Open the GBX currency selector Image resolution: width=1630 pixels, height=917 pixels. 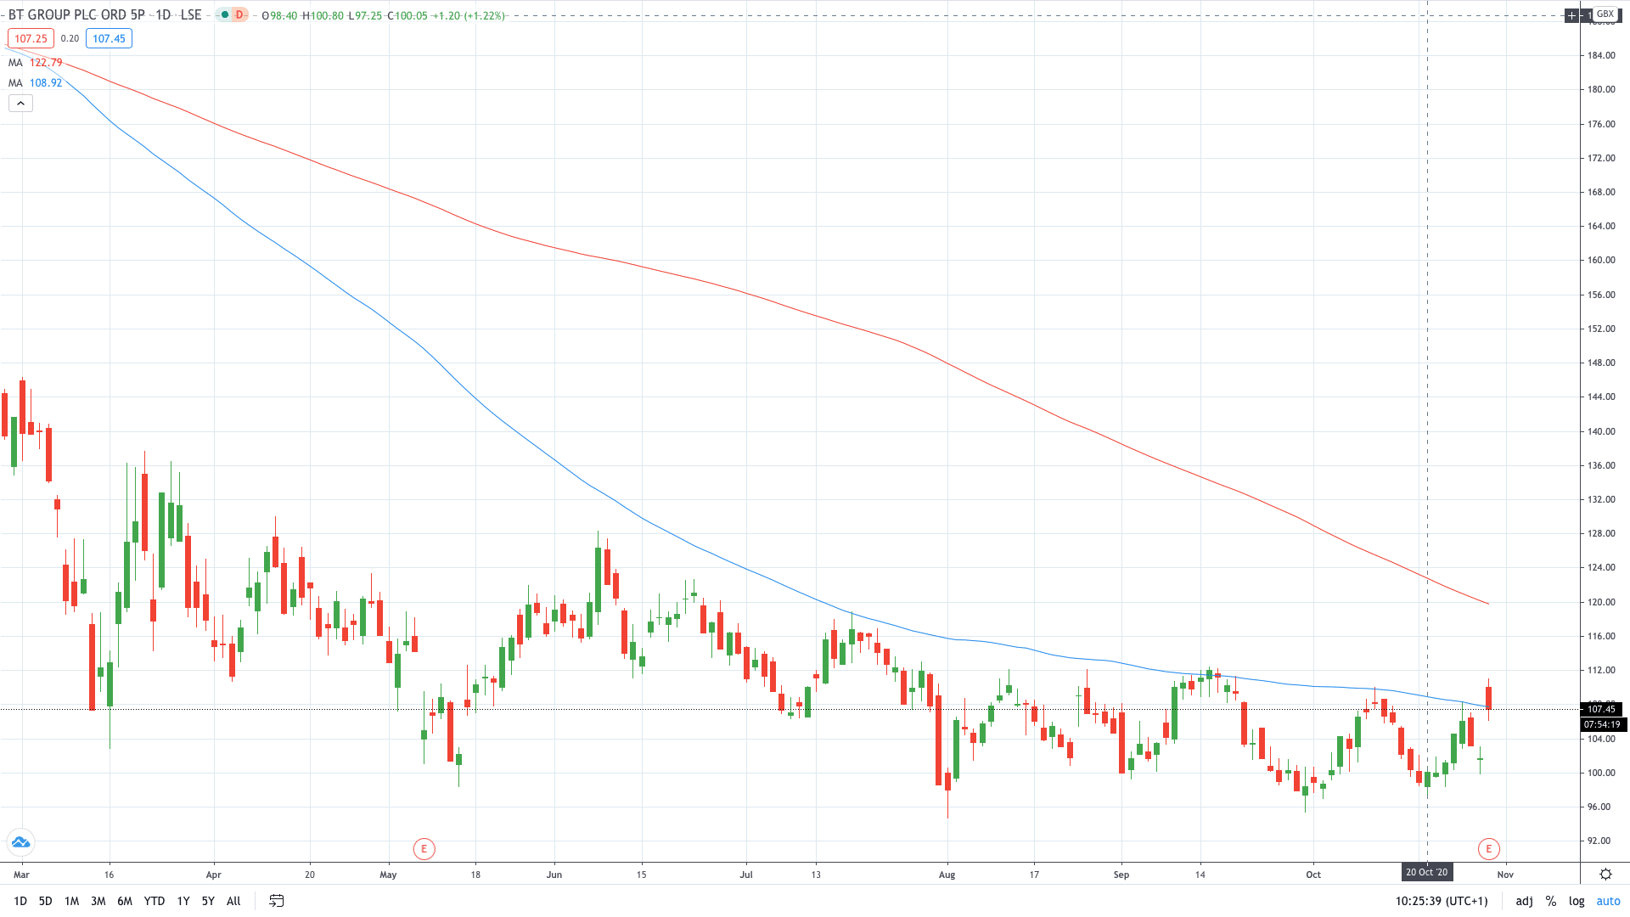point(1605,14)
